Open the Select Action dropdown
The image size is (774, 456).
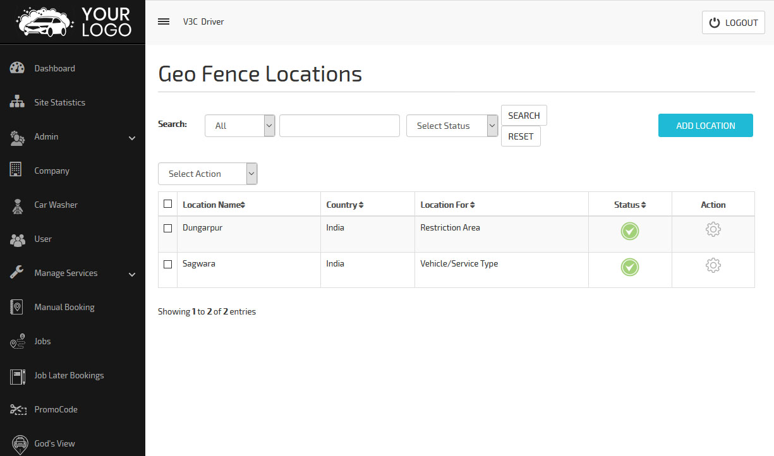(208, 174)
